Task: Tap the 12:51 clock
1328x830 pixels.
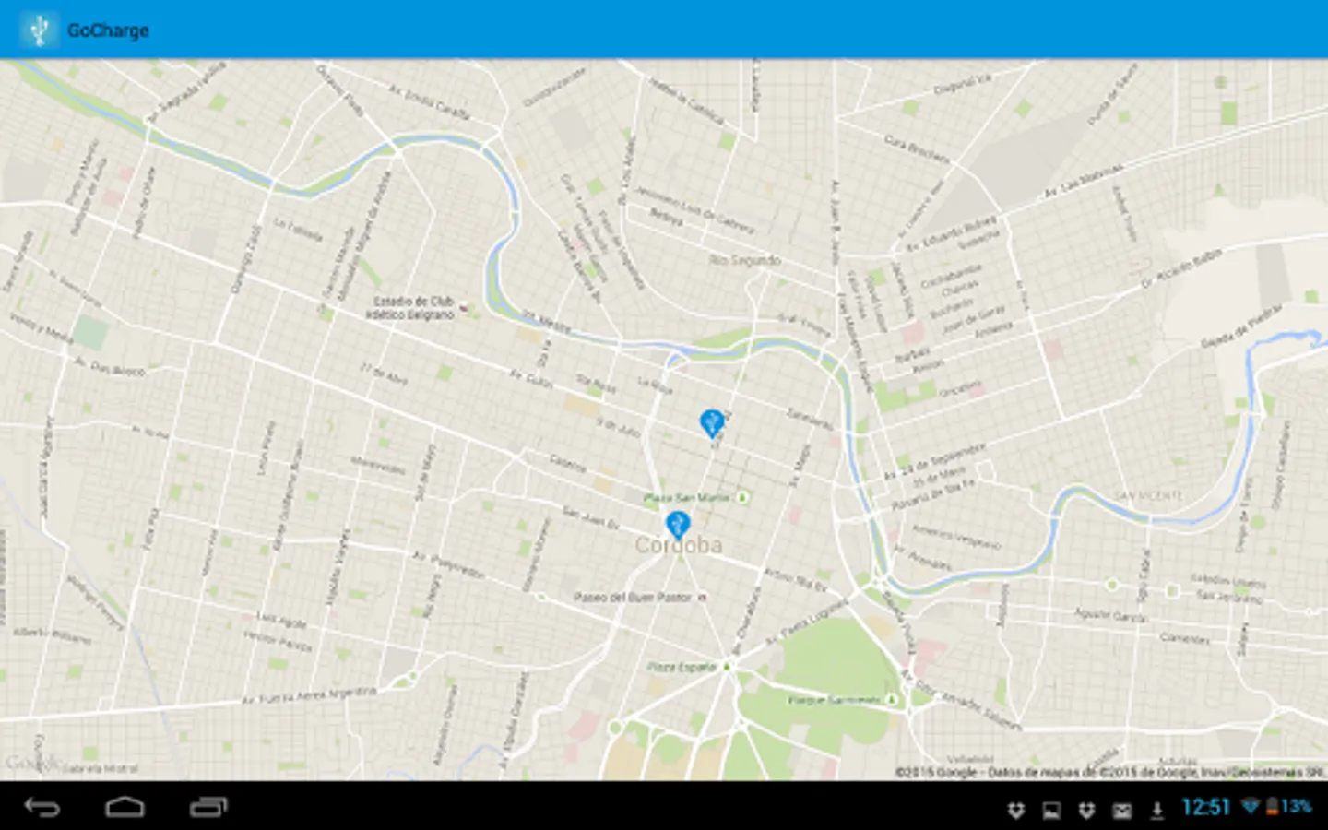Action: click(1205, 808)
